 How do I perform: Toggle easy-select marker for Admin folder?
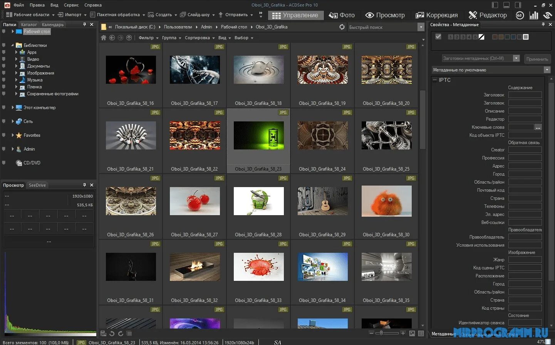[x=4, y=149]
